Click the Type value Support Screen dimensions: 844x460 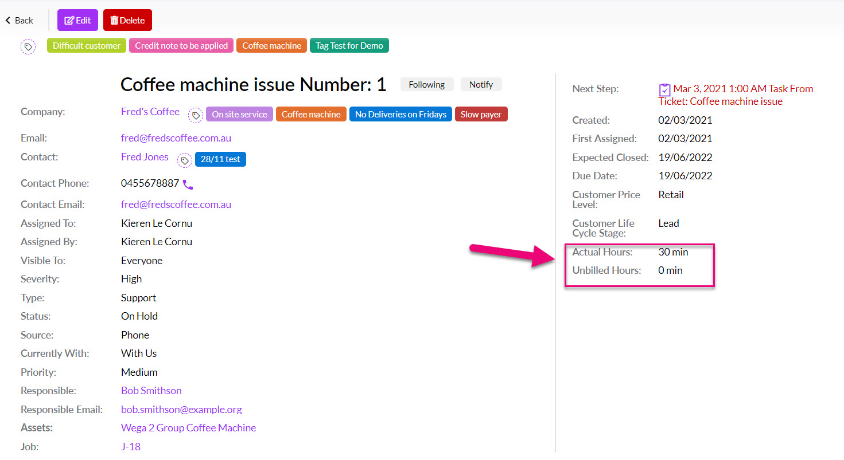pos(138,298)
